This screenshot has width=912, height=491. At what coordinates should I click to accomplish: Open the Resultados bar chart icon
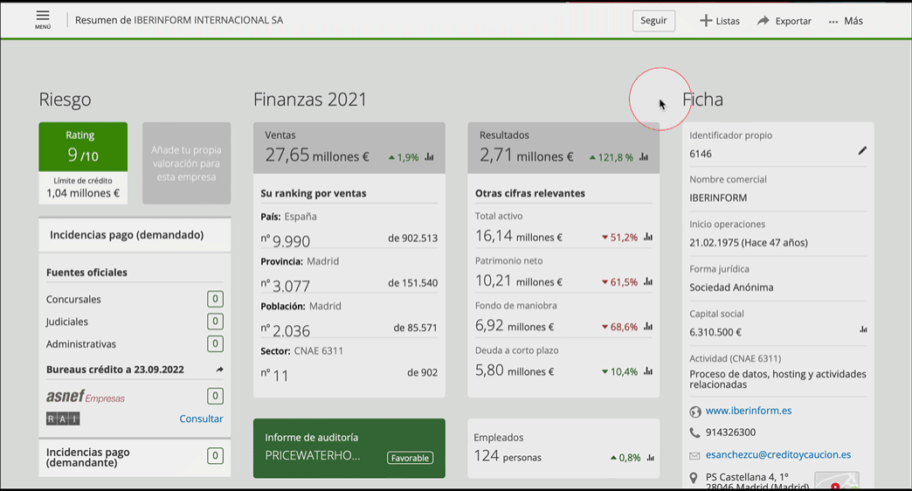click(643, 157)
